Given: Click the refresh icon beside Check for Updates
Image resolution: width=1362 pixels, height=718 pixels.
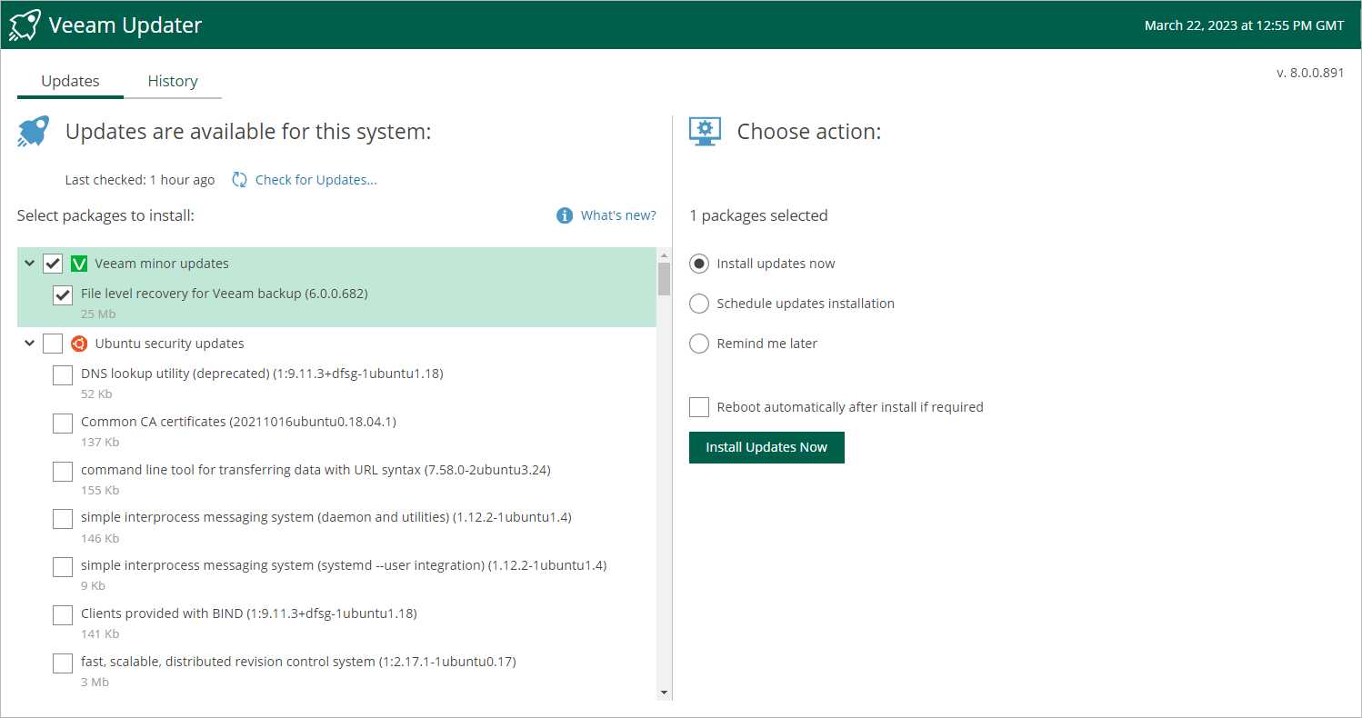Looking at the screenshot, I should click(239, 180).
